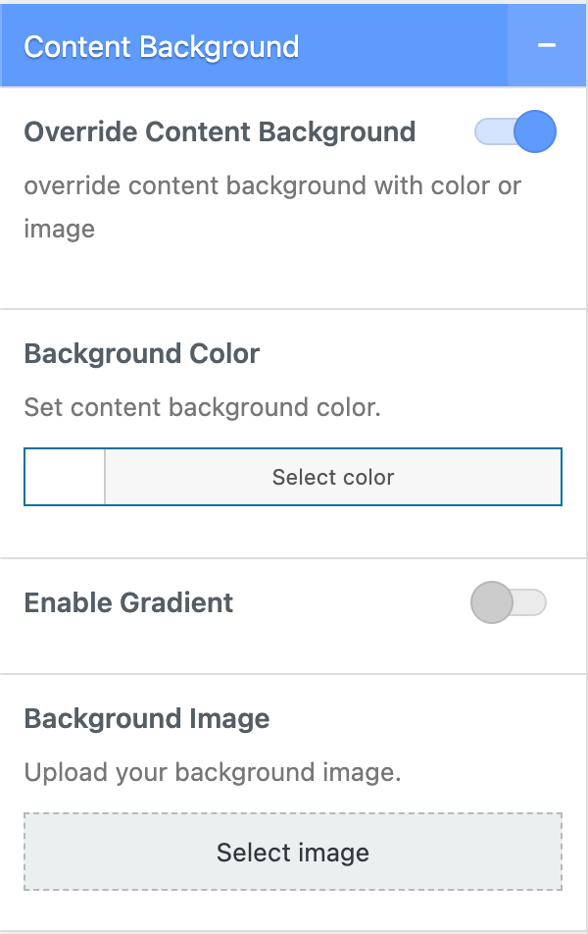Image resolution: width=588 pixels, height=934 pixels.
Task: Disable the Override Content Background switch
Action: pos(515,131)
